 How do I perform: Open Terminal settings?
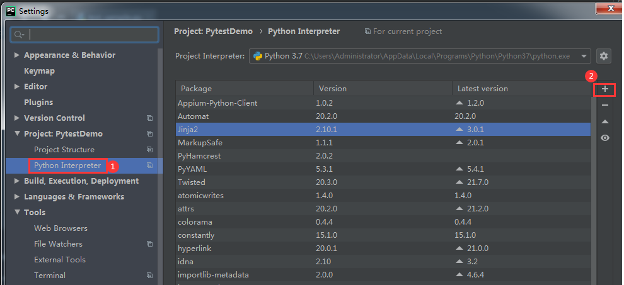(50, 275)
